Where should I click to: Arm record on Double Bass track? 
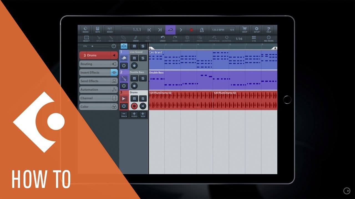click(134, 86)
